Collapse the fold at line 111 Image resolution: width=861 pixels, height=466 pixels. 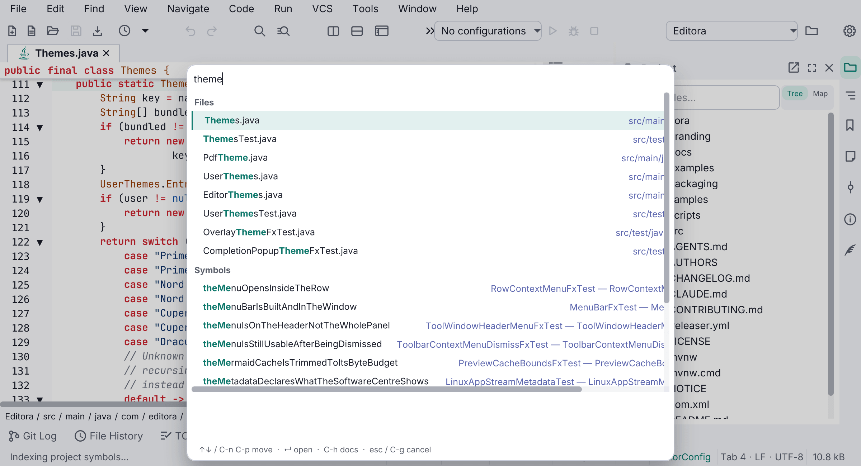(40, 85)
